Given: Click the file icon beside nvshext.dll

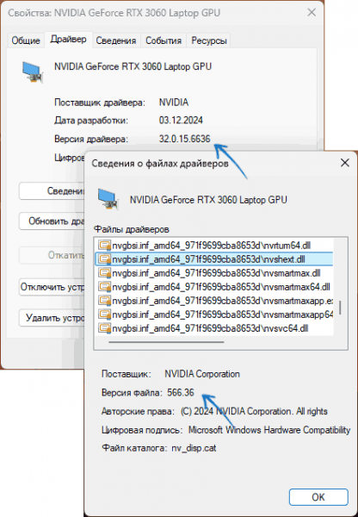Looking at the screenshot, I should [104, 259].
